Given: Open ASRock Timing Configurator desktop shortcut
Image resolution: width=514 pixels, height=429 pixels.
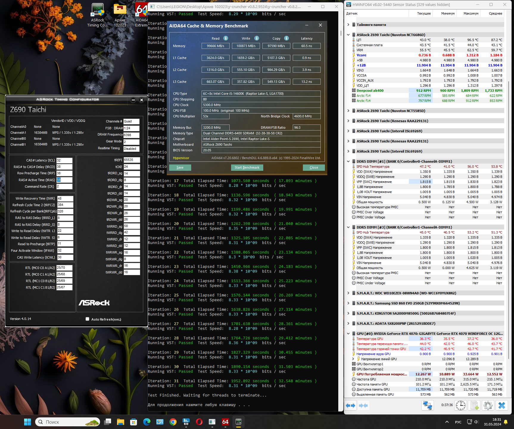Looking at the screenshot, I should pos(97,15).
